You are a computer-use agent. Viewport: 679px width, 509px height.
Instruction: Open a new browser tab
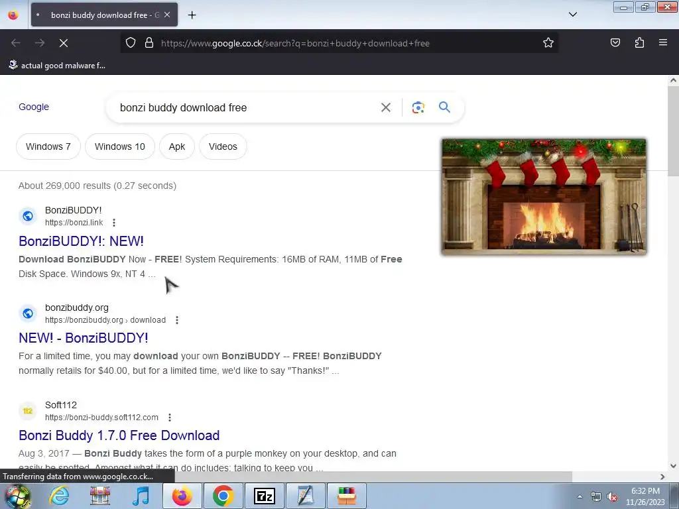point(192,15)
